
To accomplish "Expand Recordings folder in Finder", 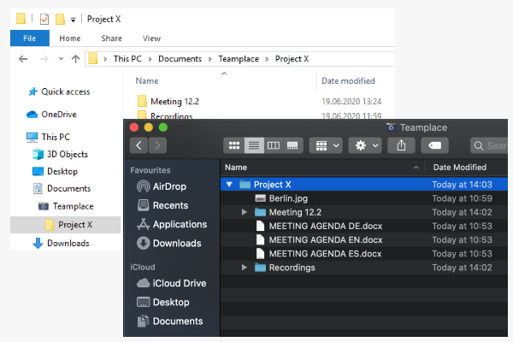I will point(244,268).
